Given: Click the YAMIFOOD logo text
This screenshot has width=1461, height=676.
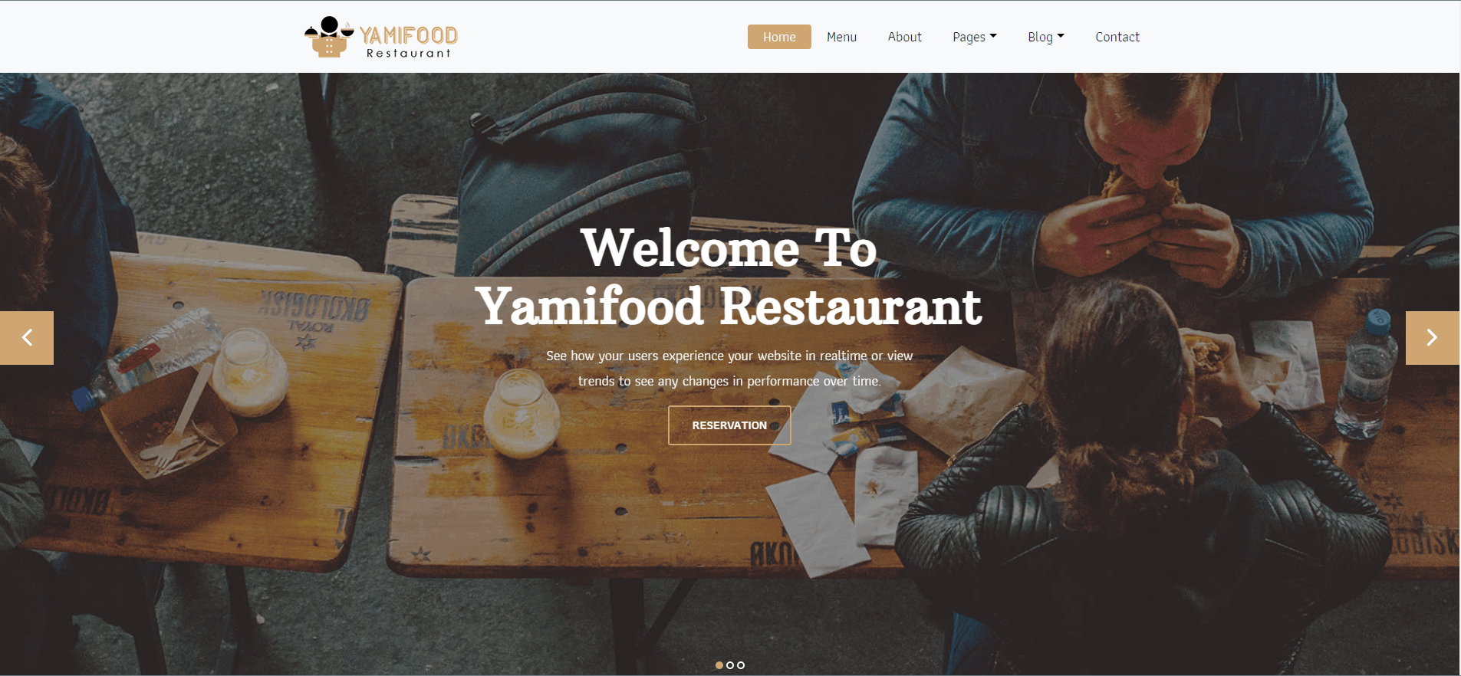Looking at the screenshot, I should [409, 35].
